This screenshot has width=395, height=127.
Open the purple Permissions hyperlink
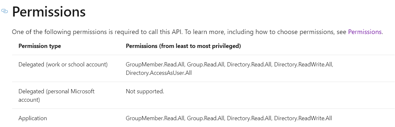(x=365, y=32)
